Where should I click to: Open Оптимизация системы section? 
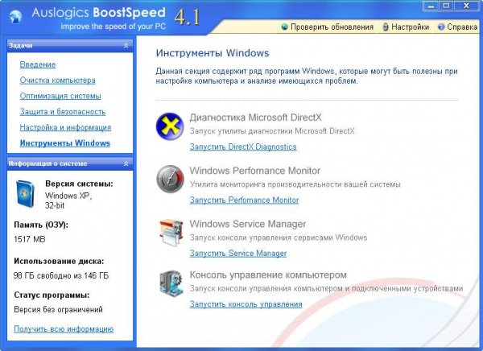click(60, 96)
